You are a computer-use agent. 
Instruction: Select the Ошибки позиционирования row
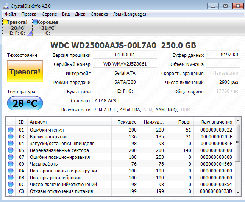pos(120,157)
